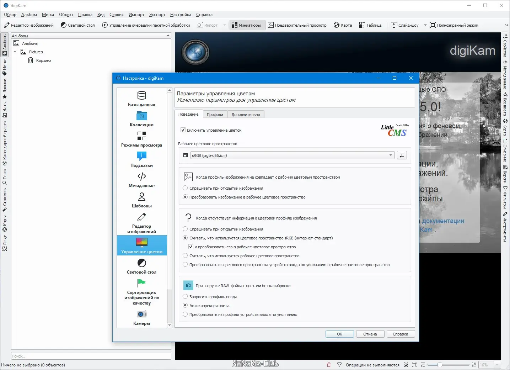Select Режимы просмотра in the settings list

pyautogui.click(x=141, y=139)
